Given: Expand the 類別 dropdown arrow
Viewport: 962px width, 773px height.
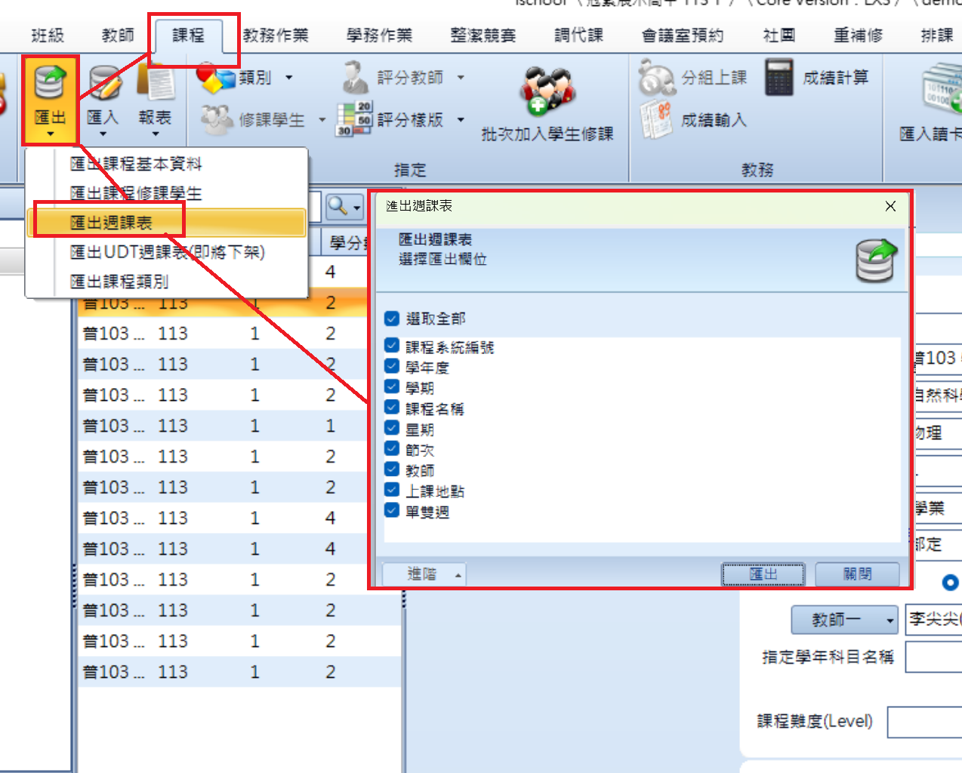Looking at the screenshot, I should coord(288,78).
